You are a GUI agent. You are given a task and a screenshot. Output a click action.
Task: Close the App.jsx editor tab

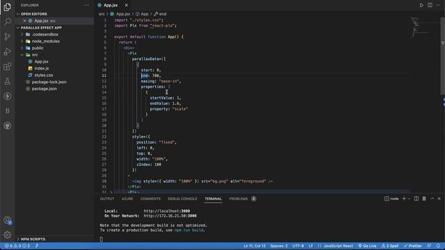[127, 5]
